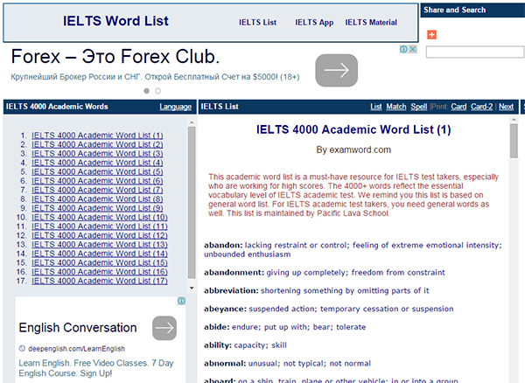Open the IELTS App menu item
Viewport: 525px width, 383px height.
click(x=314, y=23)
